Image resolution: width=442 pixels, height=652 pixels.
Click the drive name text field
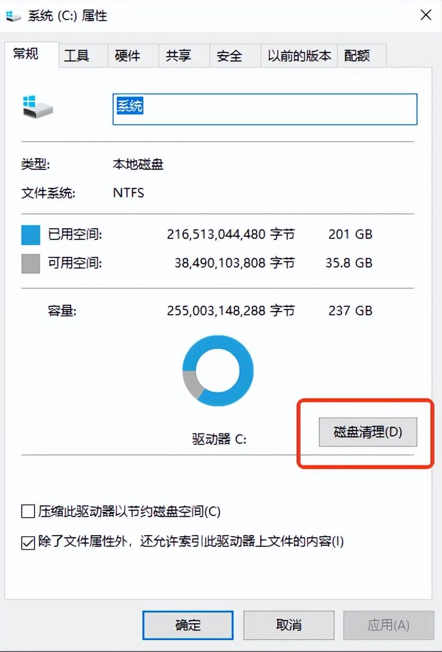click(x=265, y=109)
